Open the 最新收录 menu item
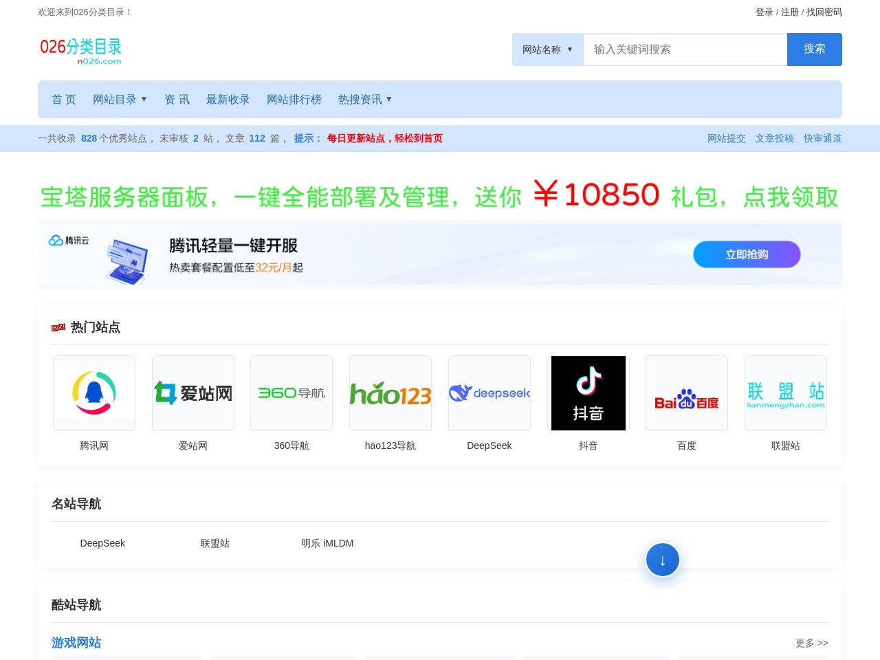Image resolution: width=880 pixels, height=660 pixels. click(228, 100)
